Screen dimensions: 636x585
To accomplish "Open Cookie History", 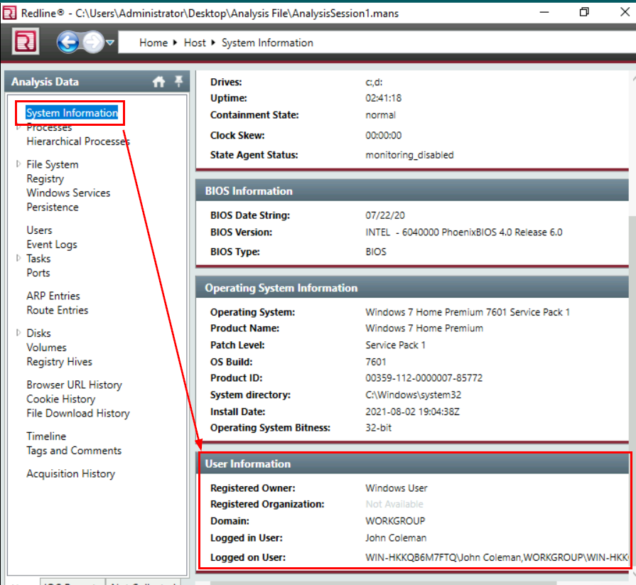I will tap(61, 399).
